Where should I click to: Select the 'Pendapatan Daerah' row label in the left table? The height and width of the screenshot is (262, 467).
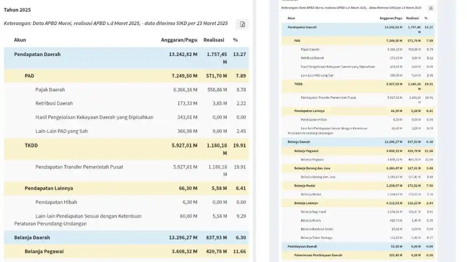click(x=37, y=54)
